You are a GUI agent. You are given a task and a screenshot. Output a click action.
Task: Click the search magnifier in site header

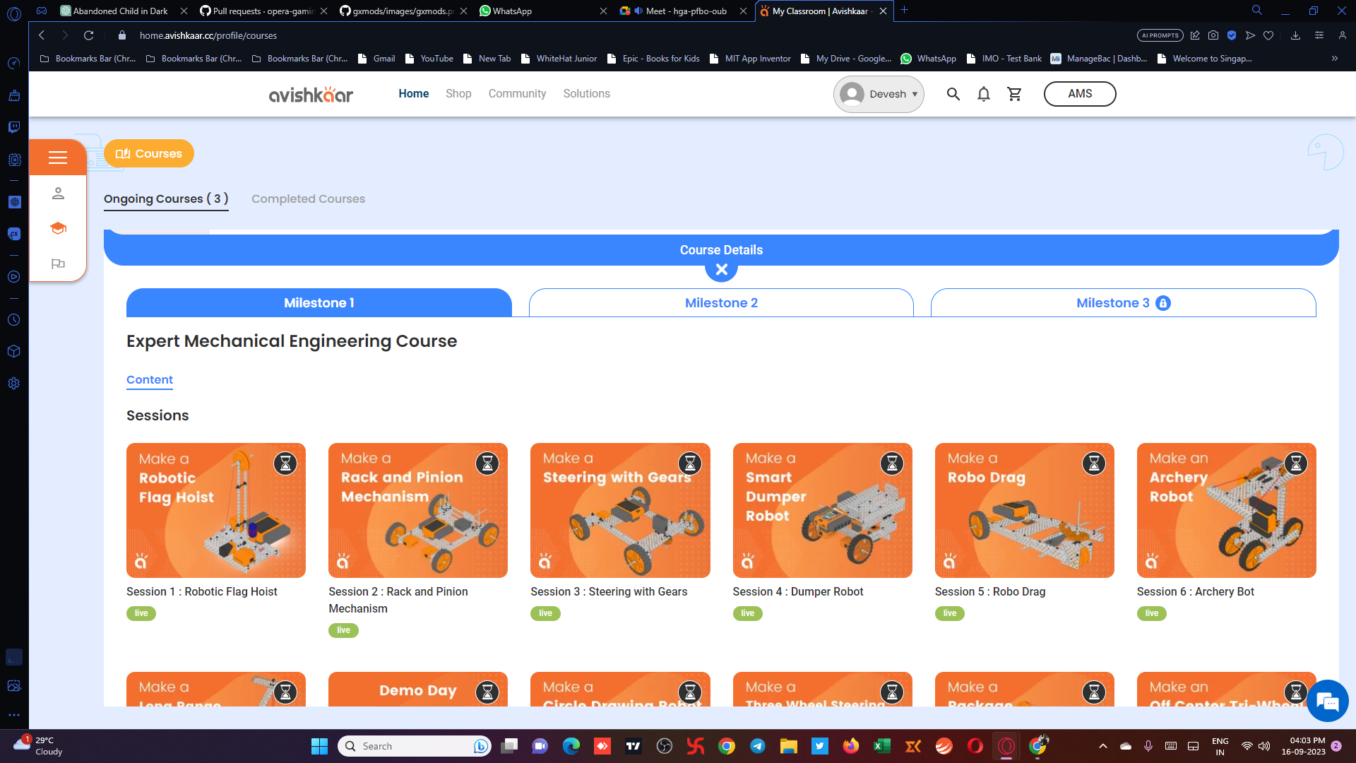(953, 94)
